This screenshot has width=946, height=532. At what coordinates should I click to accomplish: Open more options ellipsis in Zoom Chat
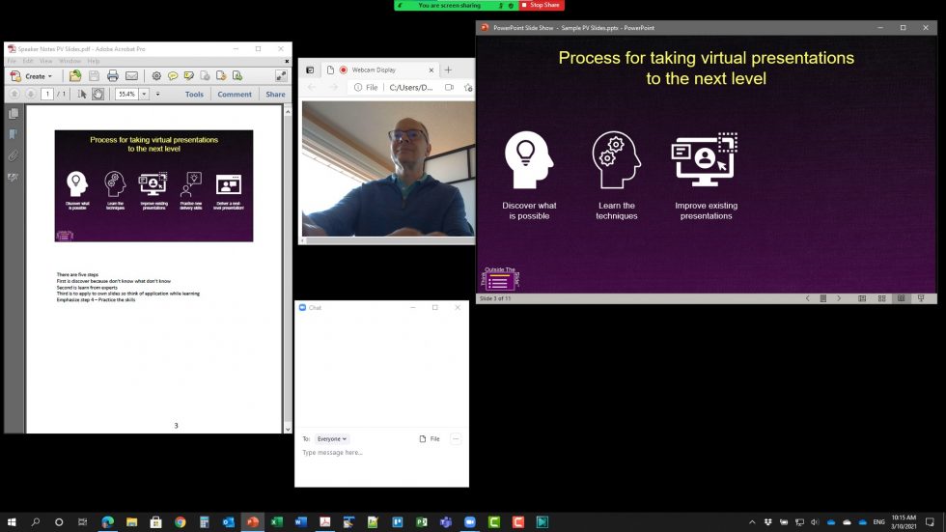point(456,439)
